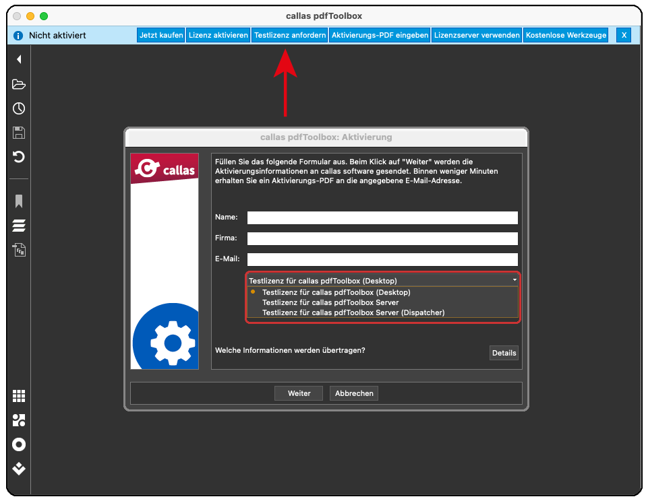Expand the Testlizenz license type dropdown

point(382,280)
